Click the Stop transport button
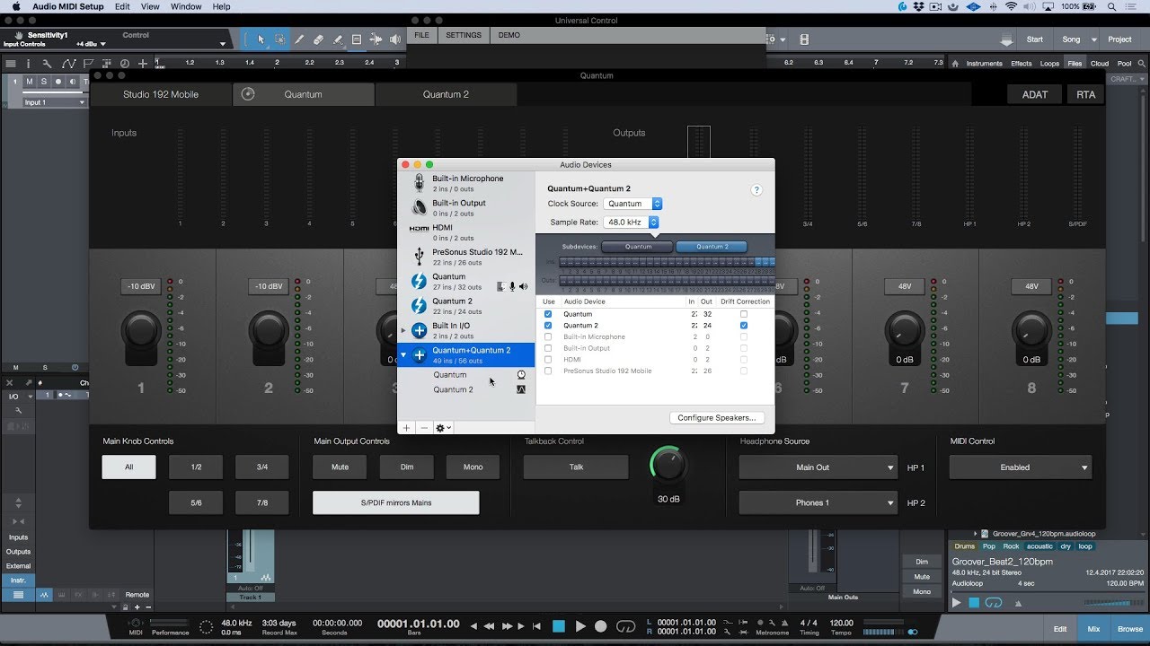The width and height of the screenshot is (1150, 646). pyautogui.click(x=558, y=626)
